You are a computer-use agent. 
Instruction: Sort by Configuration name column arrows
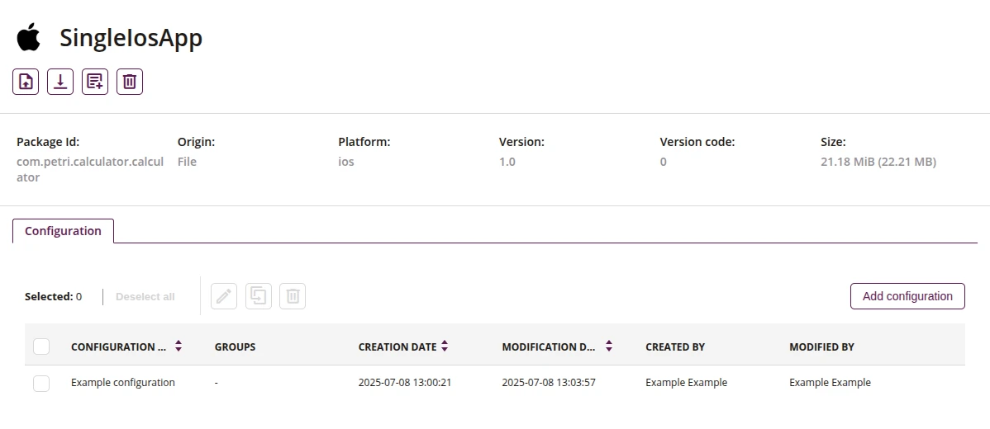[178, 346]
